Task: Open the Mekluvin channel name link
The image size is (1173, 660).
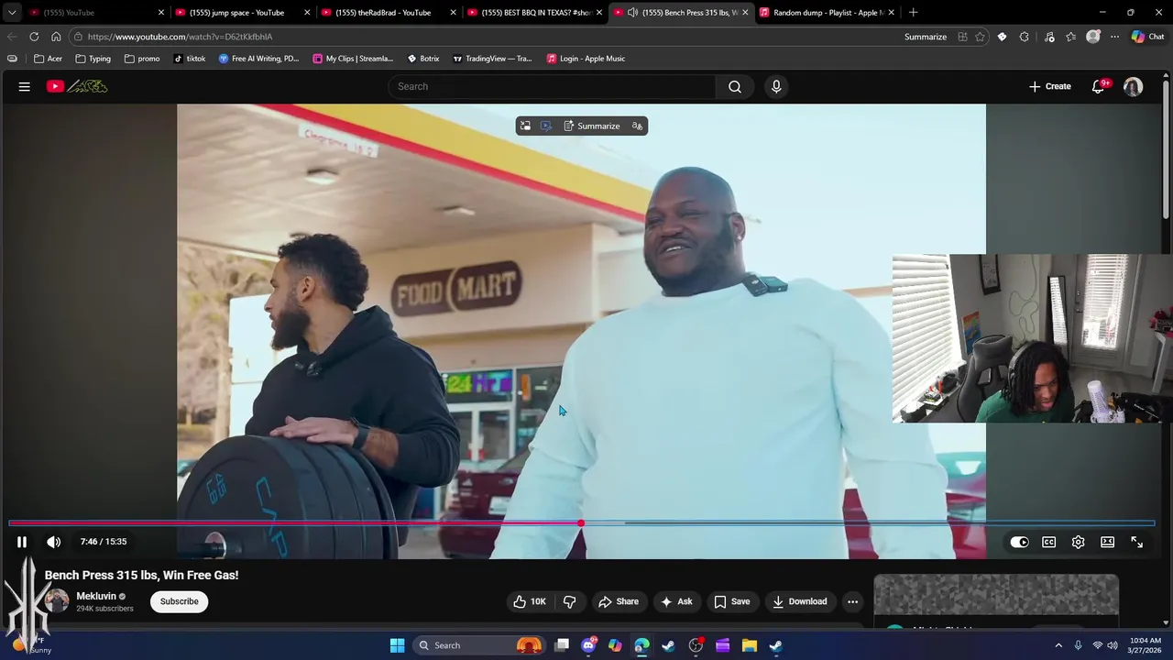Action: point(96,596)
